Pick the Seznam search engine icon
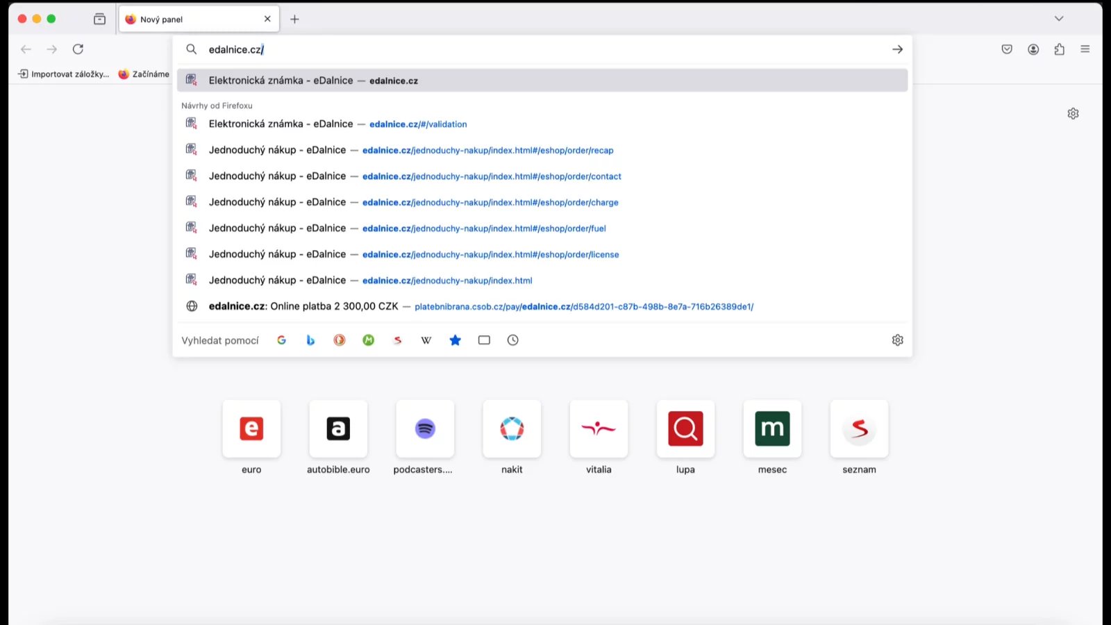 pyautogui.click(x=398, y=340)
